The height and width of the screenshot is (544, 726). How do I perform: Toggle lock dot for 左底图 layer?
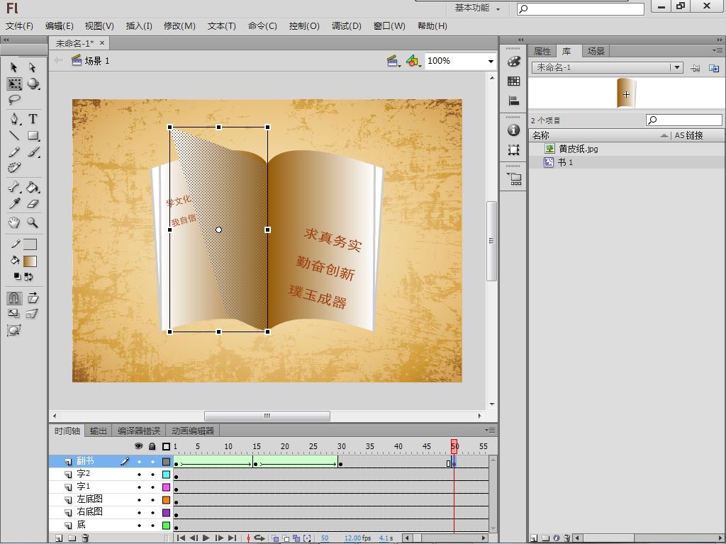[152, 500]
